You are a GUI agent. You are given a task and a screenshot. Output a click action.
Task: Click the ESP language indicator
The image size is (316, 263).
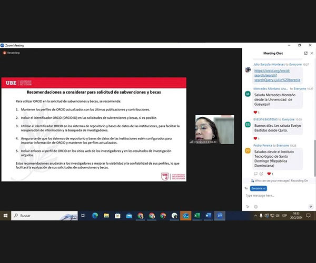[284, 216]
